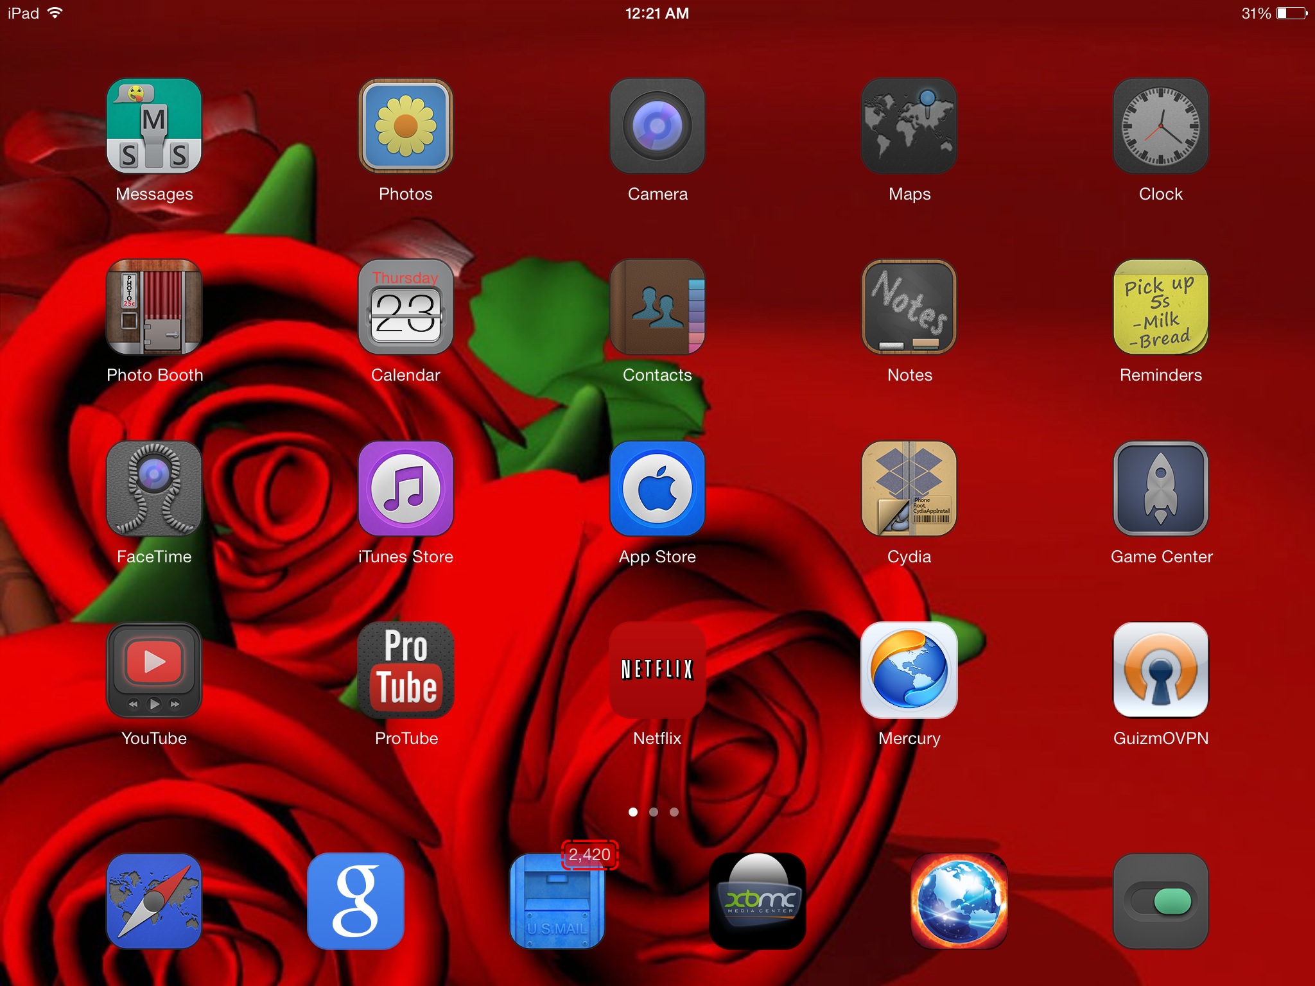This screenshot has width=1315, height=986.
Task: Launch the Notes chalkboard app
Action: tap(909, 307)
